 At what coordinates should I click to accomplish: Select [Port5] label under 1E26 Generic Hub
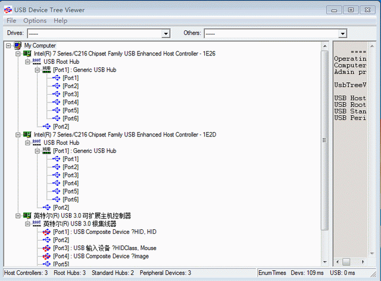click(71, 110)
